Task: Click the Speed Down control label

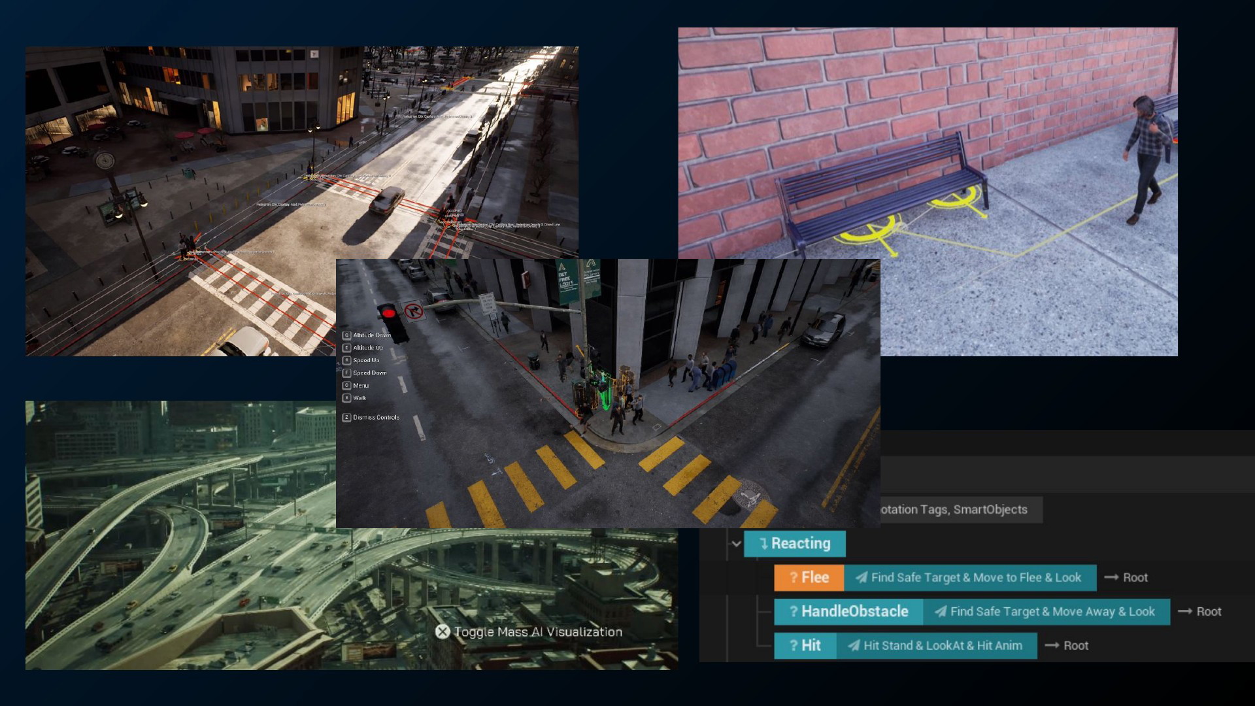Action: coord(370,373)
